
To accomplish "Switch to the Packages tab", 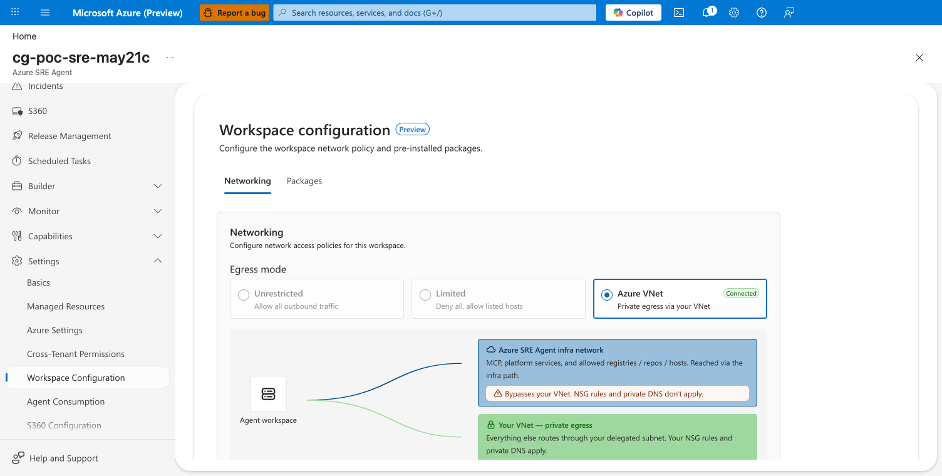I will pos(304,181).
